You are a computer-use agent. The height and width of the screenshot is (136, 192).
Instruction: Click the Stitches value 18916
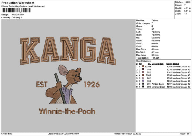coord(187,2)
